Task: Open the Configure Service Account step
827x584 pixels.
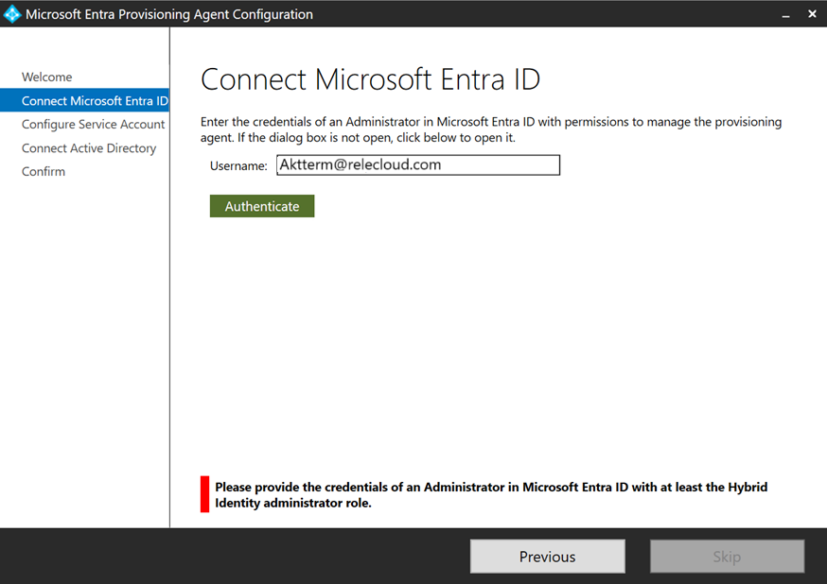Action: pyautogui.click(x=93, y=125)
